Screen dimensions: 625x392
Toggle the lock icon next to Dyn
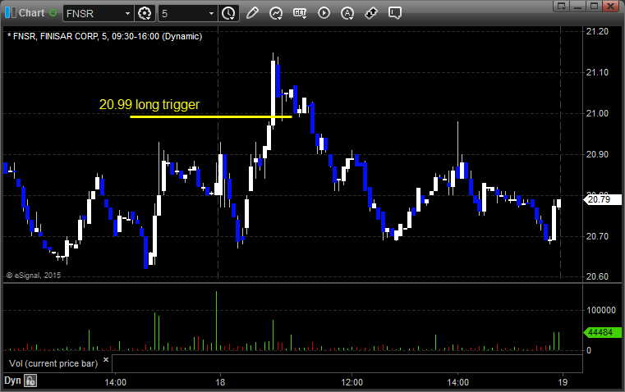(30, 381)
